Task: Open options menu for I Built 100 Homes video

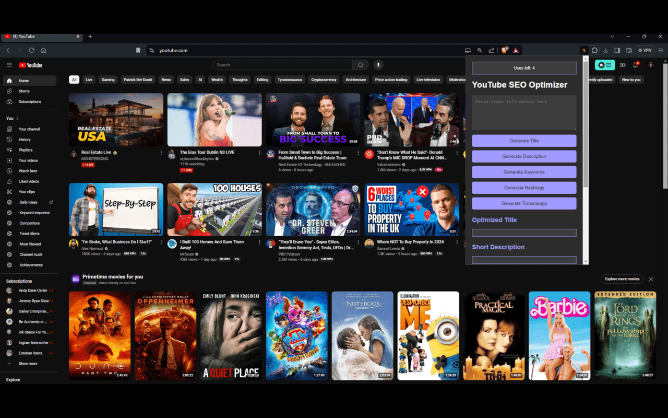Action: [x=259, y=242]
